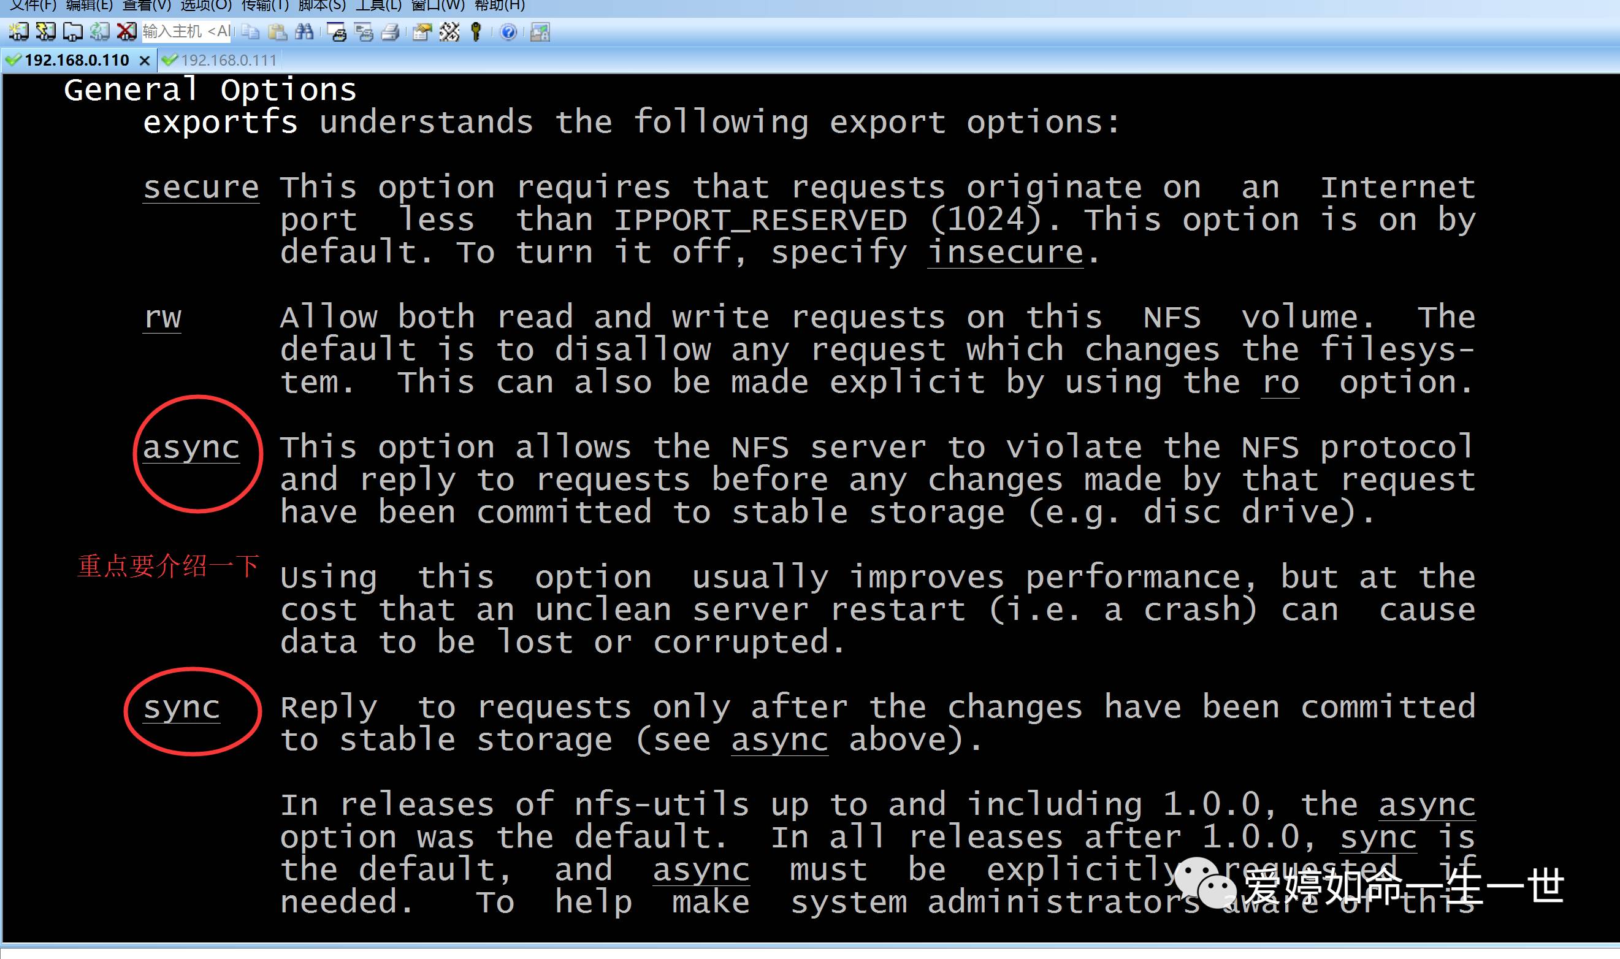The width and height of the screenshot is (1620, 959).
Task: Click the Quick Connect lightning icon
Action: [x=46, y=31]
